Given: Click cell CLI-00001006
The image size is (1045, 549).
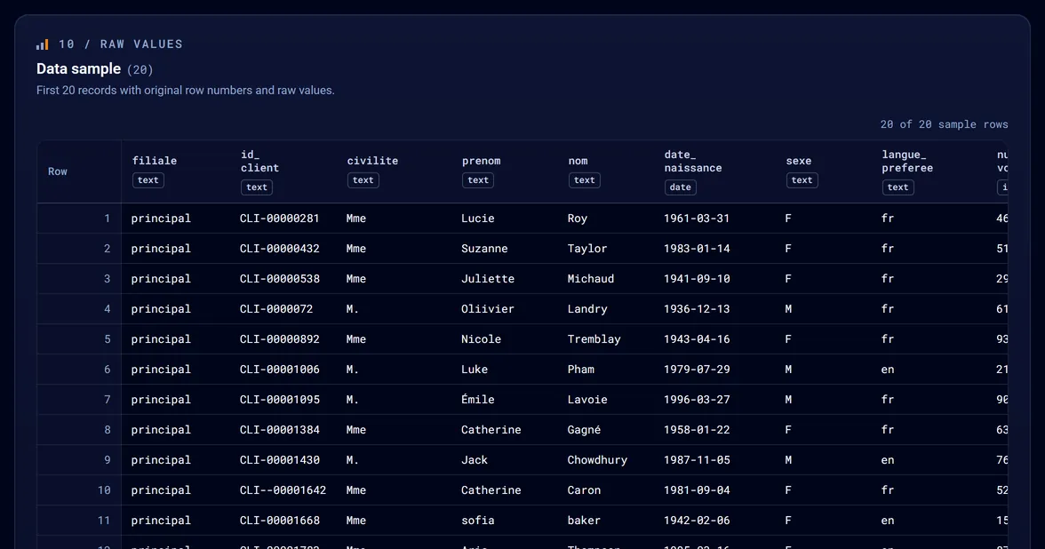Looking at the screenshot, I should pyautogui.click(x=279, y=370).
